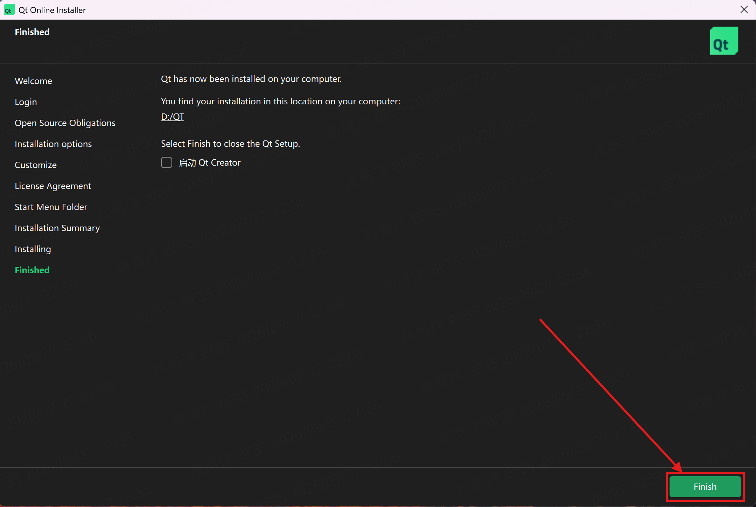756x507 pixels.
Task: Click the Finish button
Action: tap(705, 487)
